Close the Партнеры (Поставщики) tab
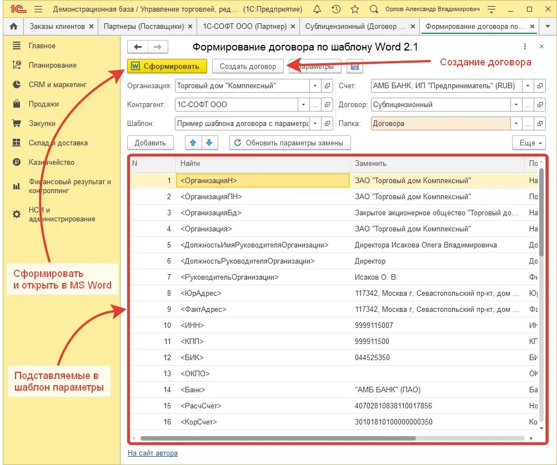557x465 pixels. point(190,26)
